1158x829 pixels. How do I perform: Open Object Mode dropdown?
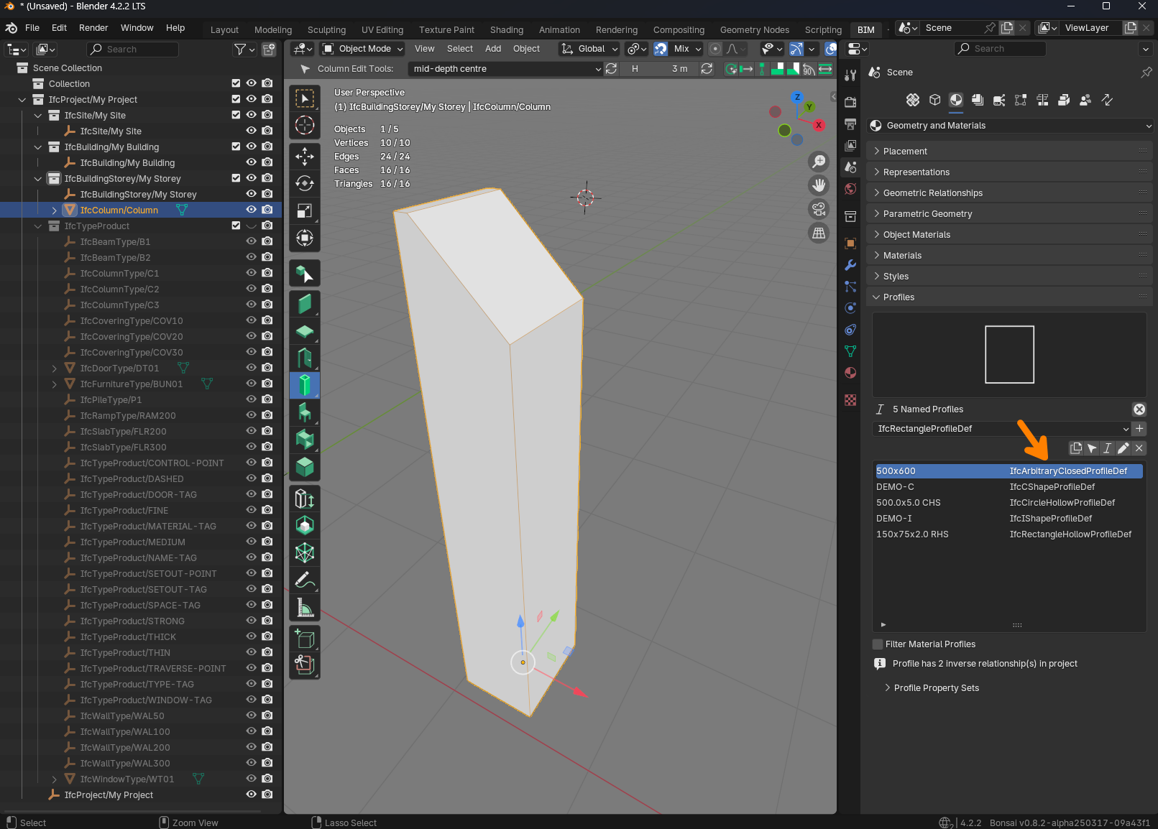tap(362, 49)
